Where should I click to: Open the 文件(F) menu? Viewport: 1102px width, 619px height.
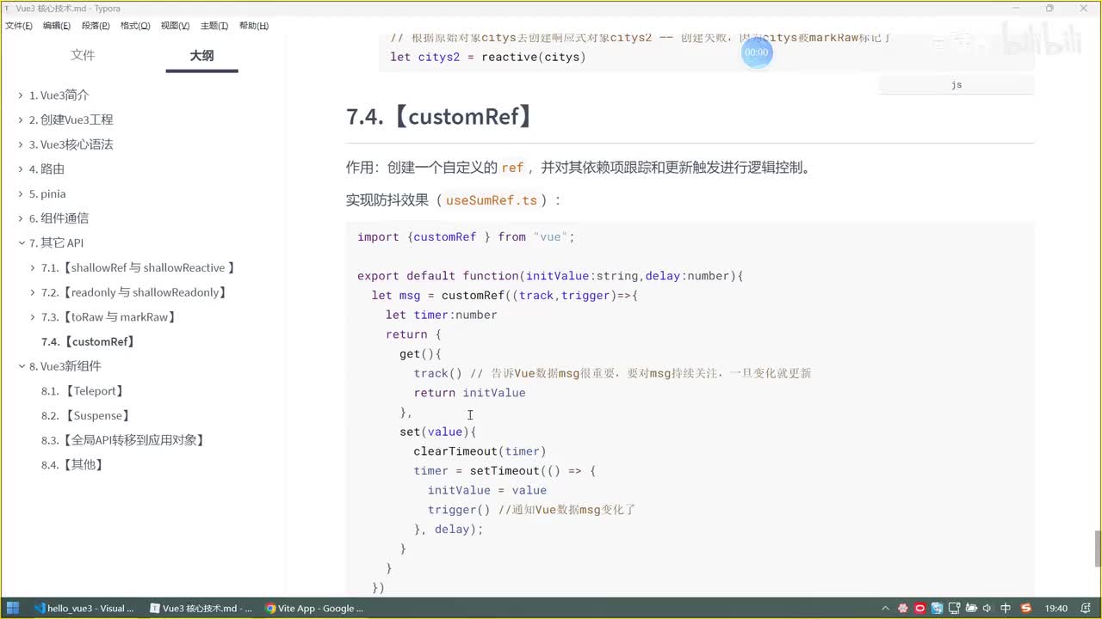[18, 26]
